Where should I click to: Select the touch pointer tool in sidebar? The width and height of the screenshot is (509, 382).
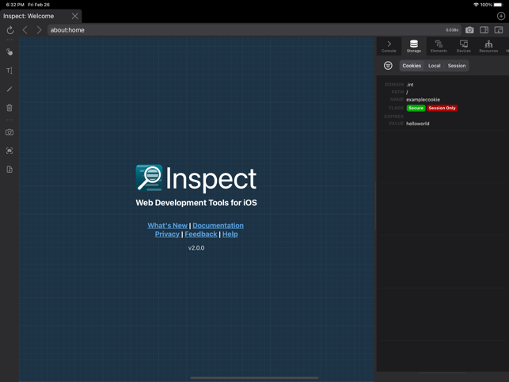click(x=9, y=52)
